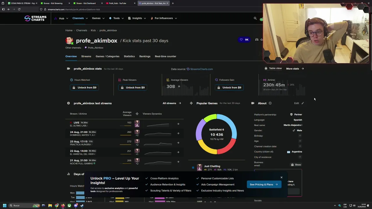Add Age with the plus icon
The image size is (372, 209).
[300, 141]
